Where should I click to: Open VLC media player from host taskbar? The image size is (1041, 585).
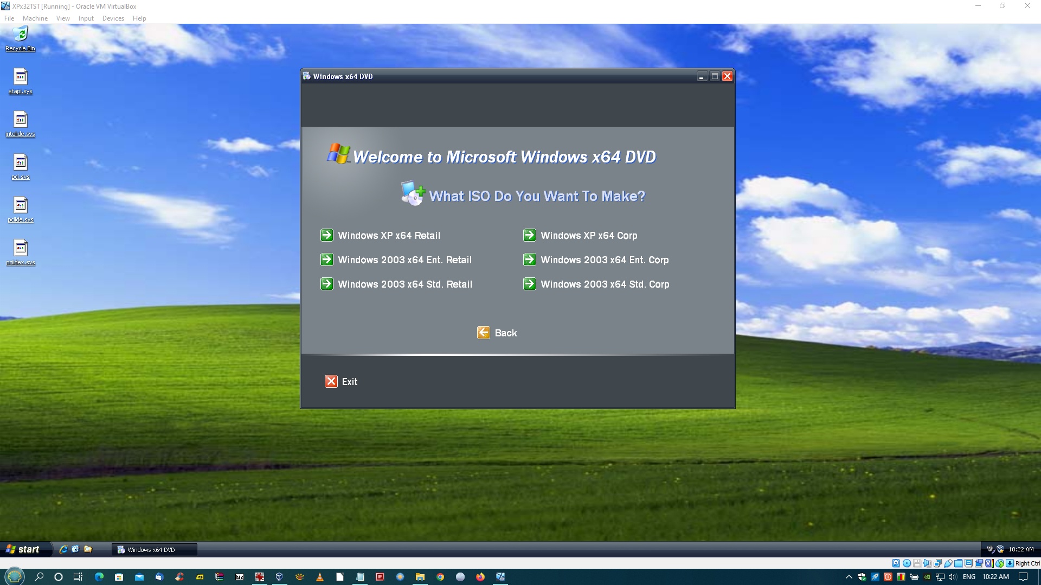[320, 577]
